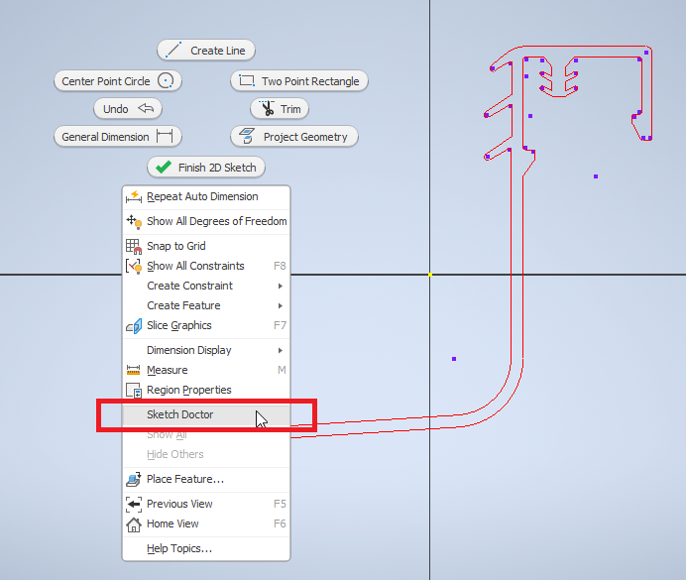Click the Repeat Auto Dimension icon
This screenshot has width=686, height=580.
[134, 197]
